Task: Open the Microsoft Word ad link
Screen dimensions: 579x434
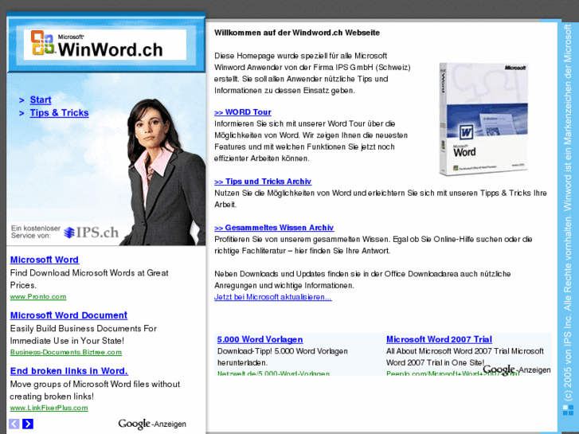Action: (45, 260)
